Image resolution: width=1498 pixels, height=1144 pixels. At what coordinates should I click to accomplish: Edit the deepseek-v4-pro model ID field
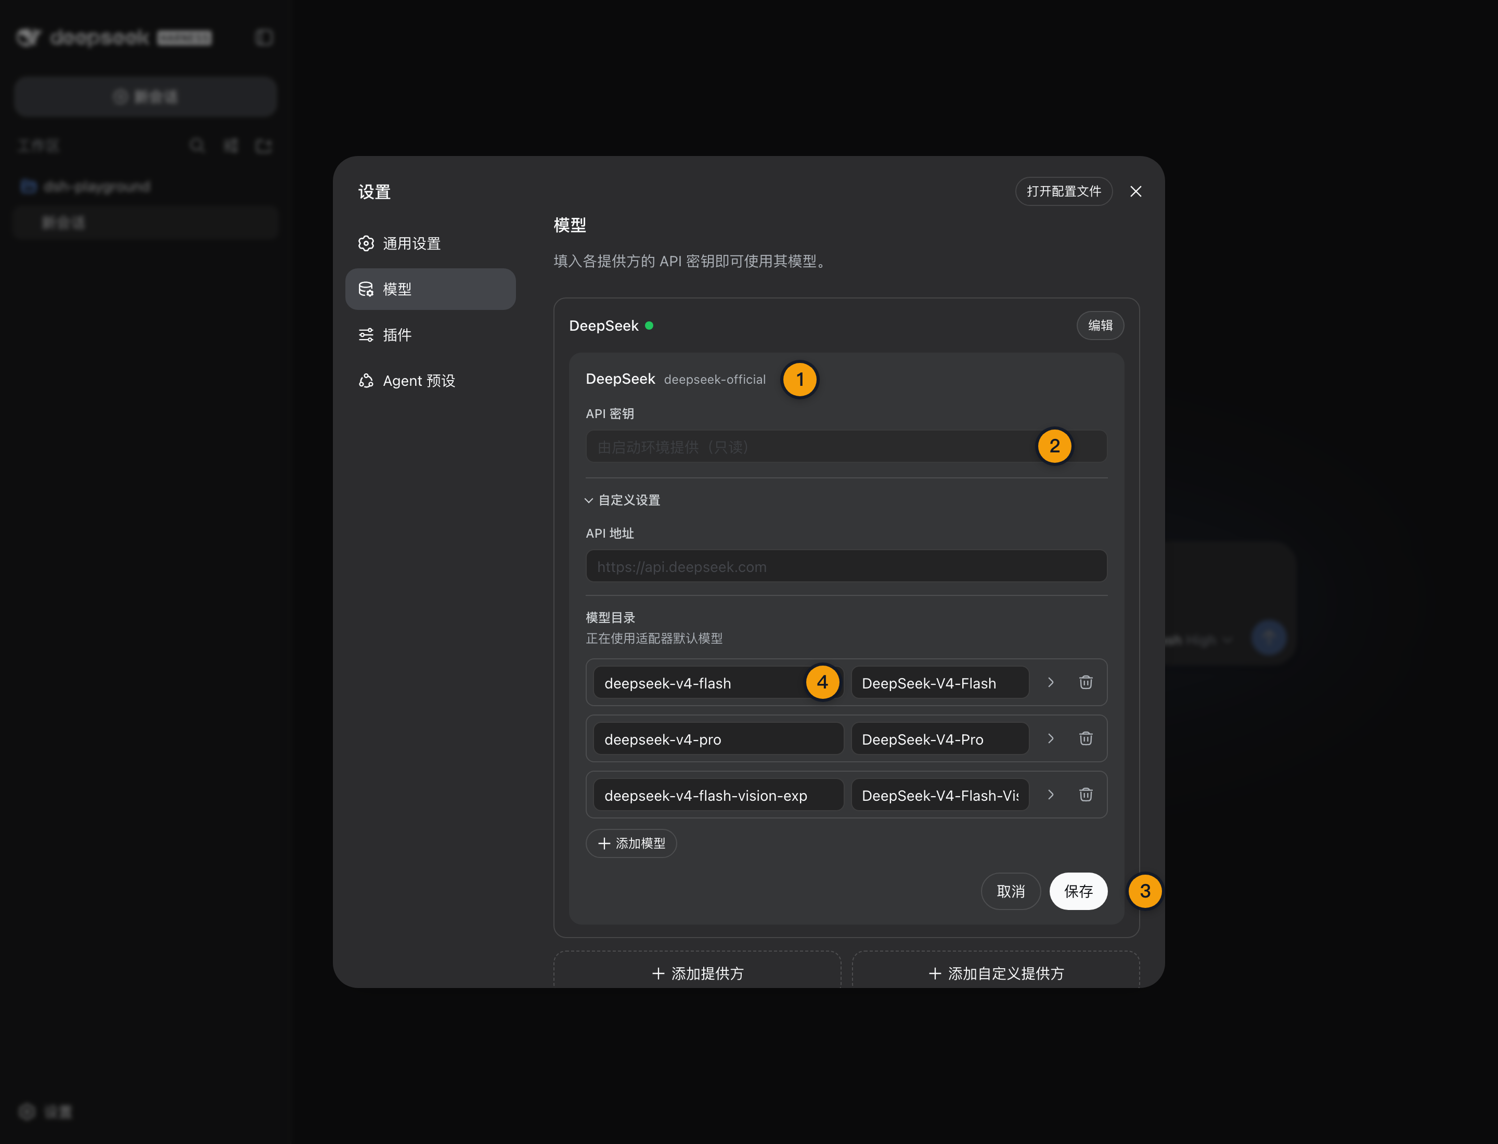pyautogui.click(x=718, y=739)
